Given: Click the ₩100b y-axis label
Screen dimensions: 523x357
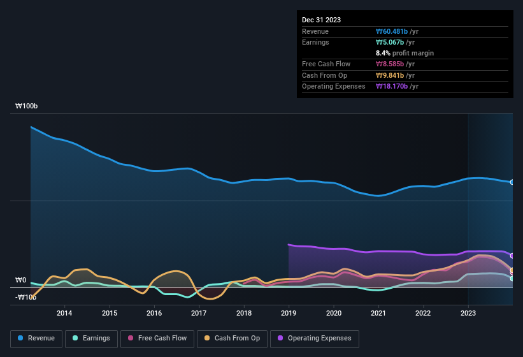Looking at the screenshot, I should click(27, 106).
